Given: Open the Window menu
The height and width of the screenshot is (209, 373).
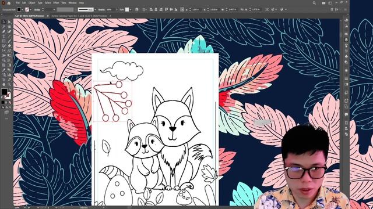Looking at the screenshot, I should (72, 3).
